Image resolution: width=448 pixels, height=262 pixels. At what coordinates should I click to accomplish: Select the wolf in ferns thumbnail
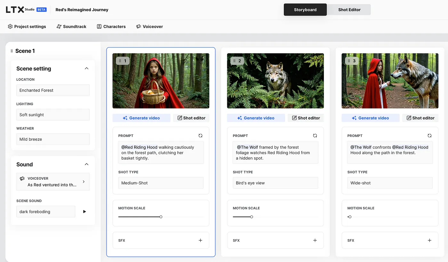click(x=275, y=81)
